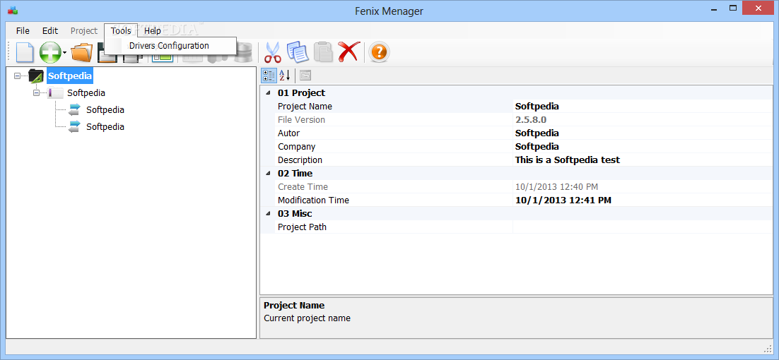Viewport: 779px width, 360px height.
Task: Open the Edit menu
Action: 50,31
